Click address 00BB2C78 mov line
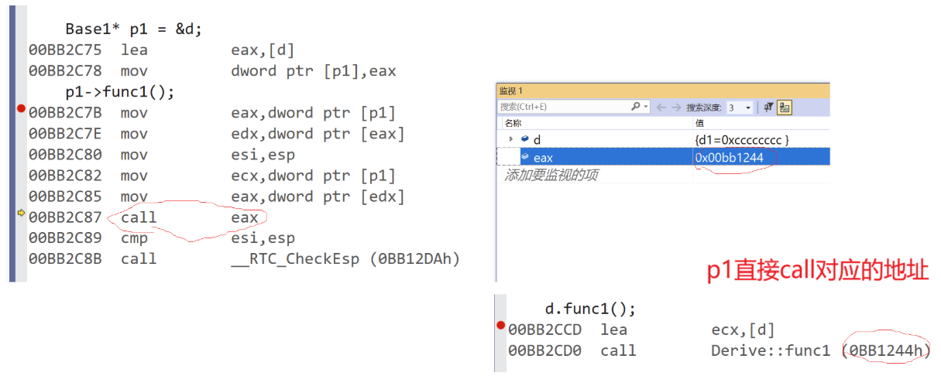This screenshot has height=376, width=941. click(212, 71)
